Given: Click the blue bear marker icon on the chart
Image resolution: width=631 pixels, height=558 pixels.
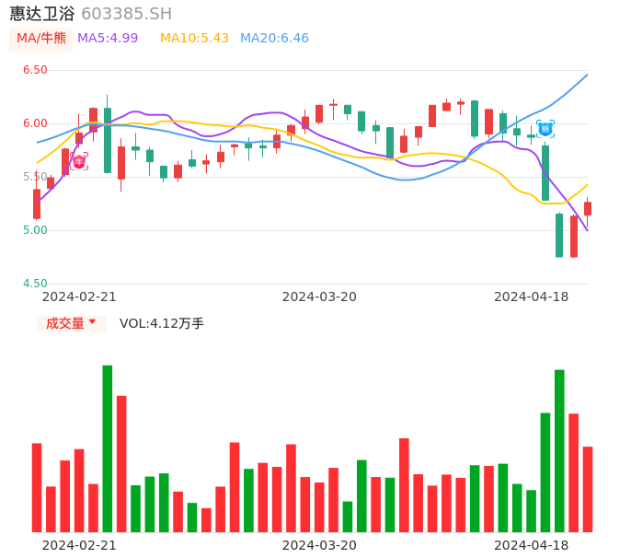Looking at the screenshot, I should click(x=545, y=129).
